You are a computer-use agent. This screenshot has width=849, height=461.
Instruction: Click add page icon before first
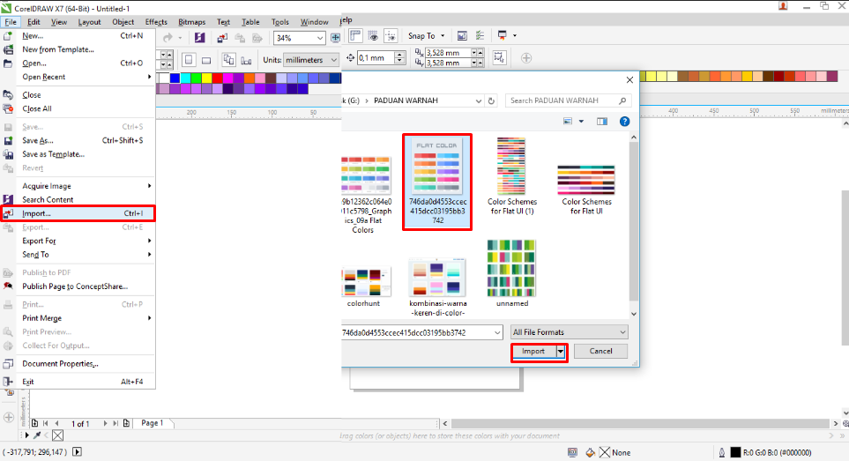click(x=34, y=424)
